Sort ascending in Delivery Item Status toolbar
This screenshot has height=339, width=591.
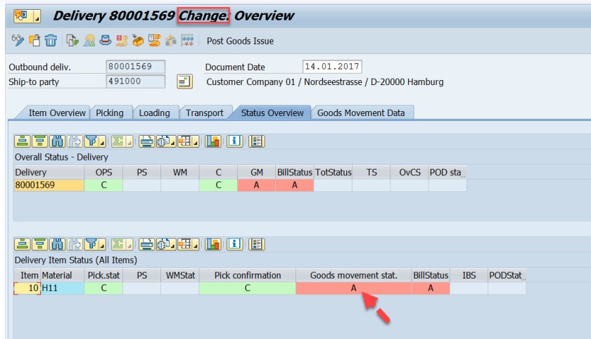click(x=23, y=245)
